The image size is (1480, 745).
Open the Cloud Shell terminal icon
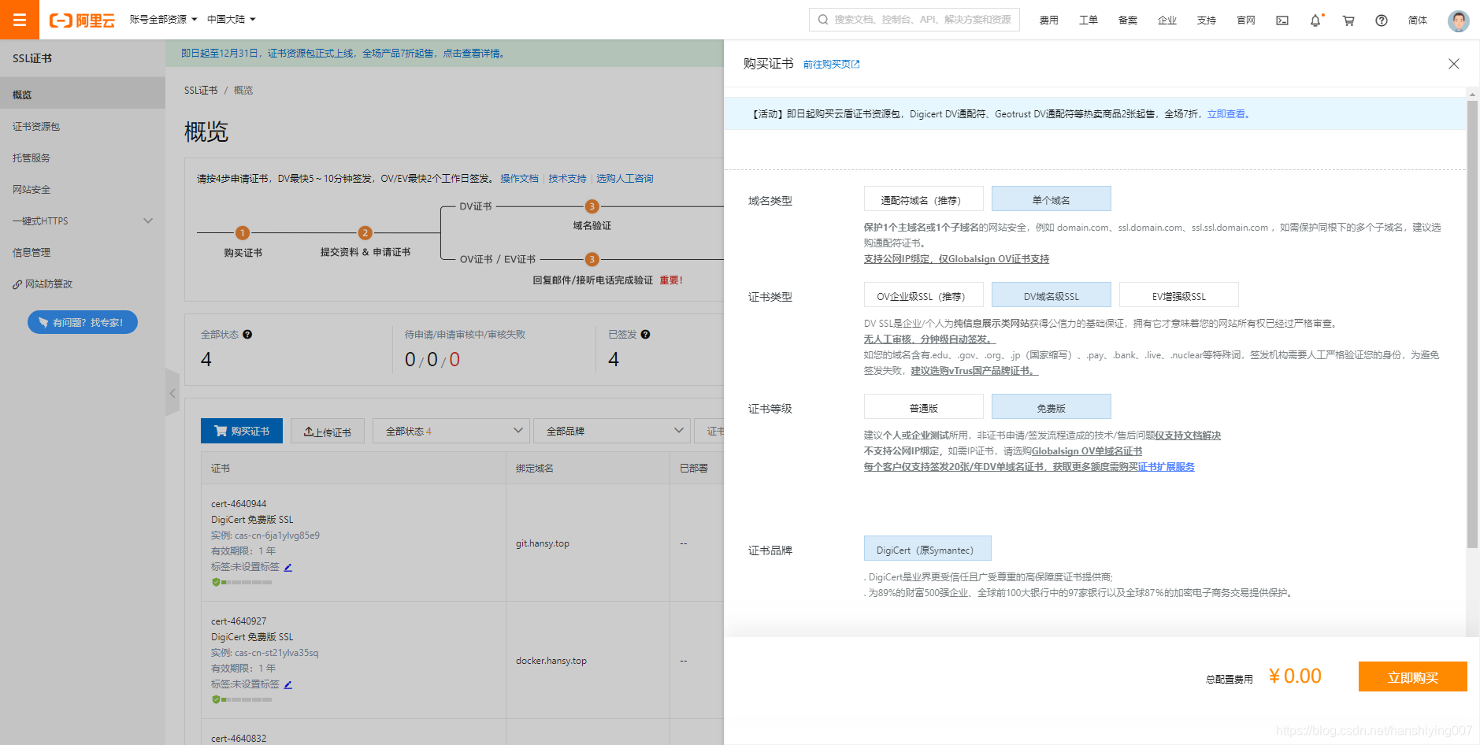coord(1282,20)
